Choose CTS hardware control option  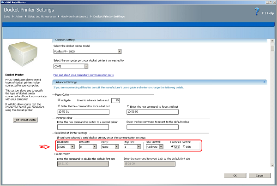click(x=173, y=147)
